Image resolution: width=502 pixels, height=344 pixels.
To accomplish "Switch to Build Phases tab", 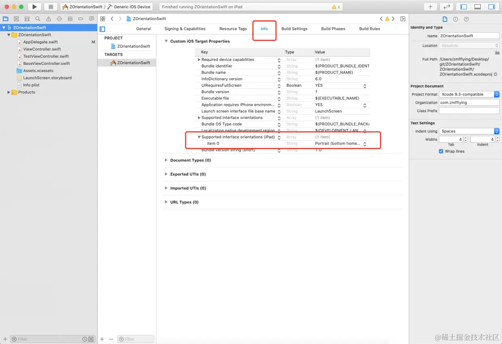I will point(333,29).
